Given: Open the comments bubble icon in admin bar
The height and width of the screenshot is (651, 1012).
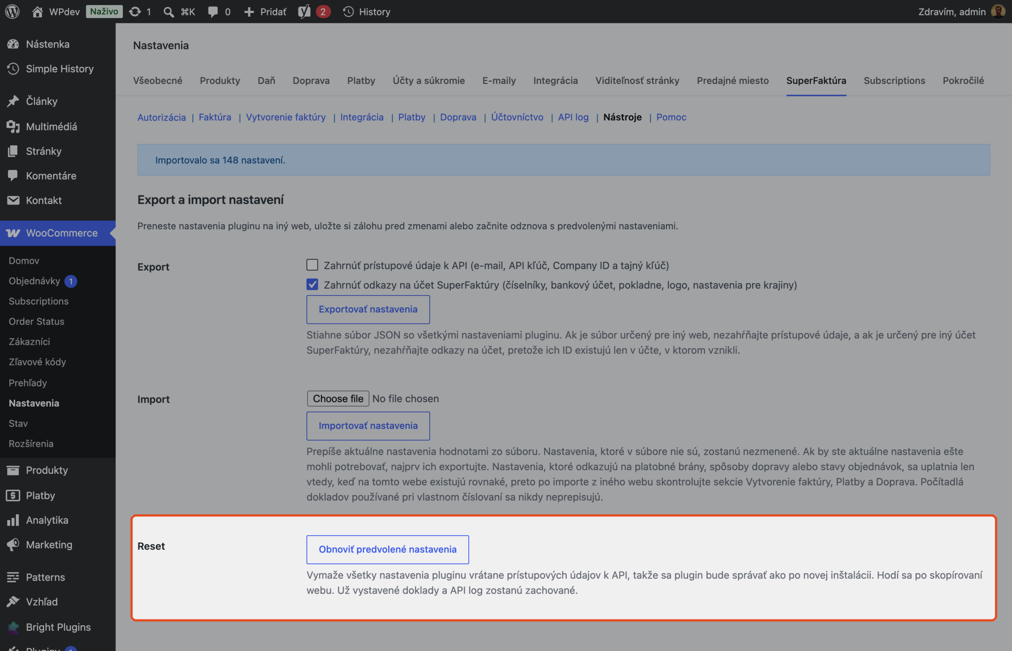Looking at the screenshot, I should (213, 11).
